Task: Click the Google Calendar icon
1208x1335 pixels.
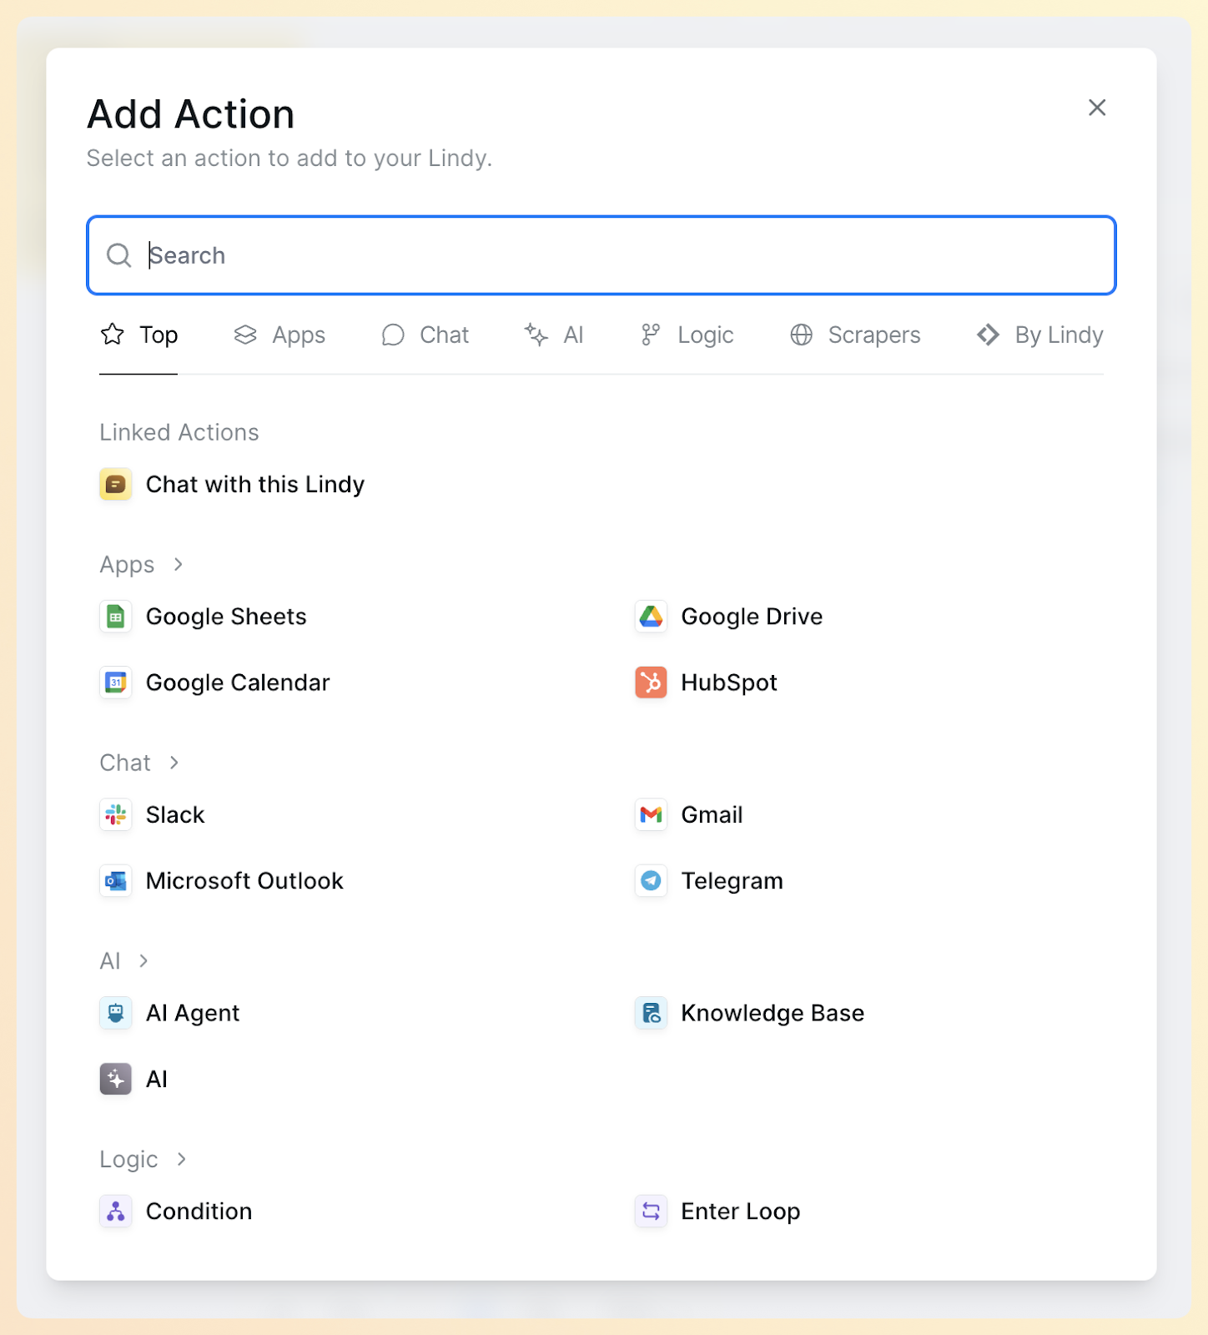Action: 116,683
